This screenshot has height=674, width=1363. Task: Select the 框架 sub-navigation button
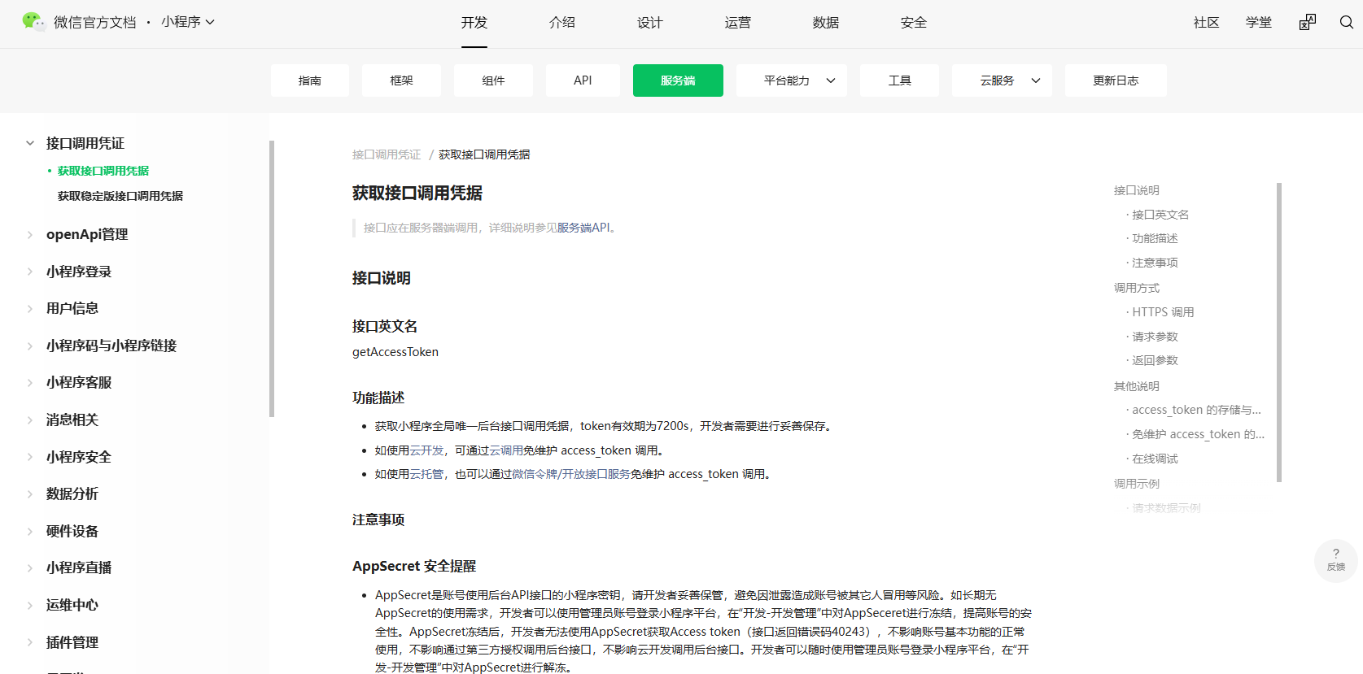coord(402,80)
